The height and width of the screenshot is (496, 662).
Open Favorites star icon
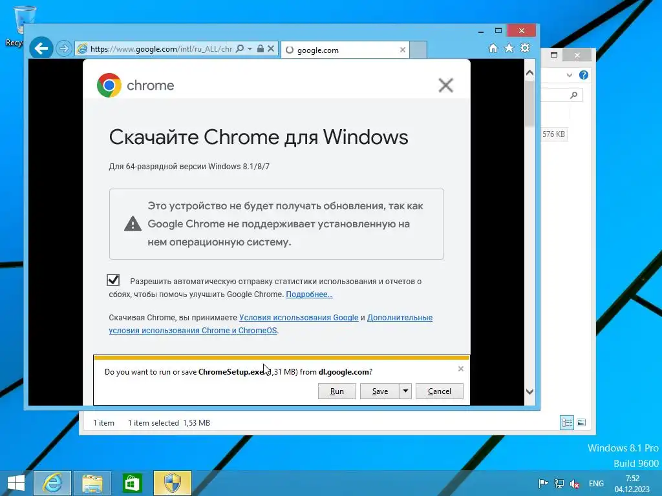pos(509,48)
